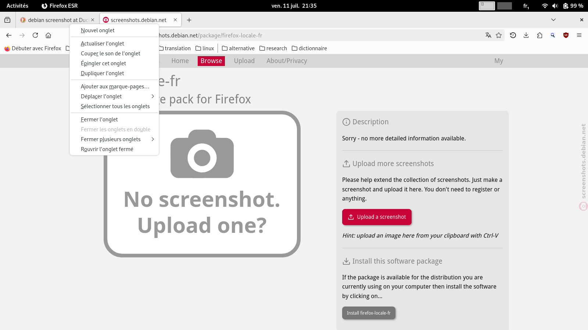Open the Activités overview

pyautogui.click(x=17, y=6)
